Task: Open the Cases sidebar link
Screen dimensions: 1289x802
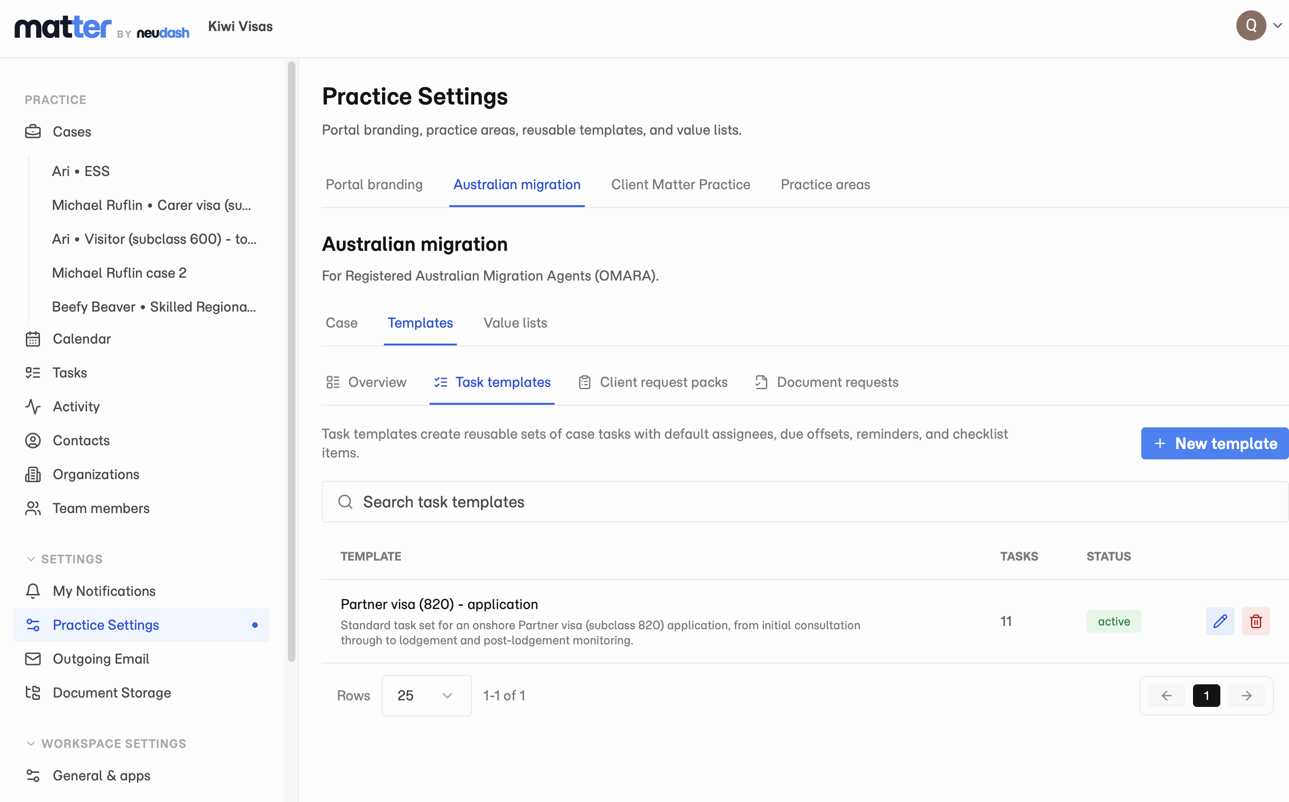Action: pos(72,131)
